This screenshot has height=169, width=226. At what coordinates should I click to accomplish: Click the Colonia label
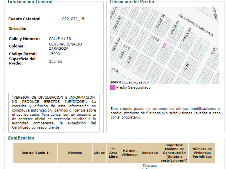point(17,46)
